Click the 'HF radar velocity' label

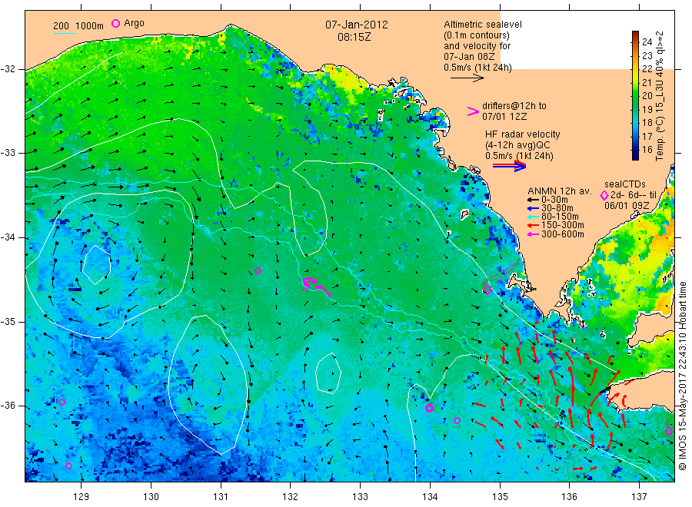tap(523, 134)
